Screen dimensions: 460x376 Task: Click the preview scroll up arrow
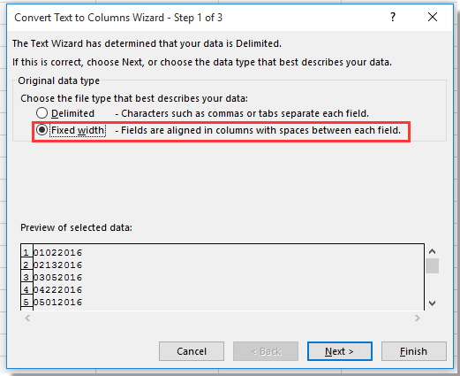point(432,251)
